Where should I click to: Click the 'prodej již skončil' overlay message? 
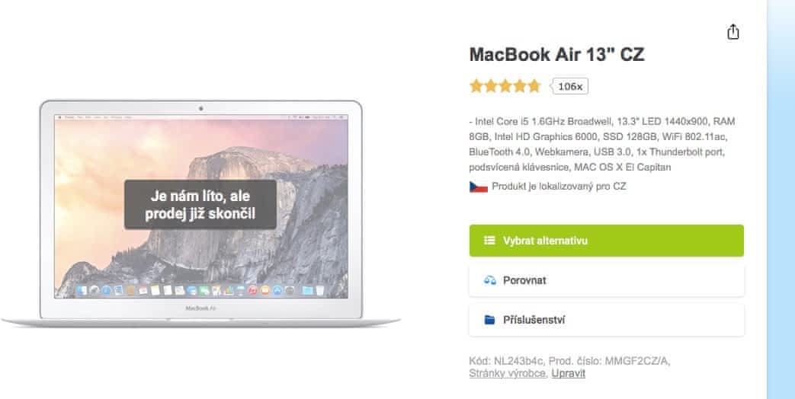click(200, 205)
